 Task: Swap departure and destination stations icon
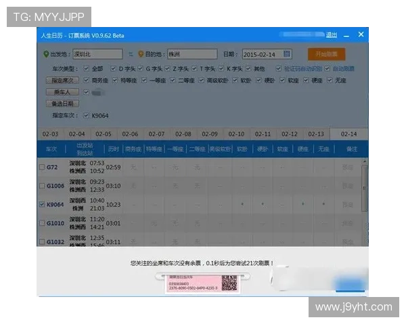click(x=131, y=54)
